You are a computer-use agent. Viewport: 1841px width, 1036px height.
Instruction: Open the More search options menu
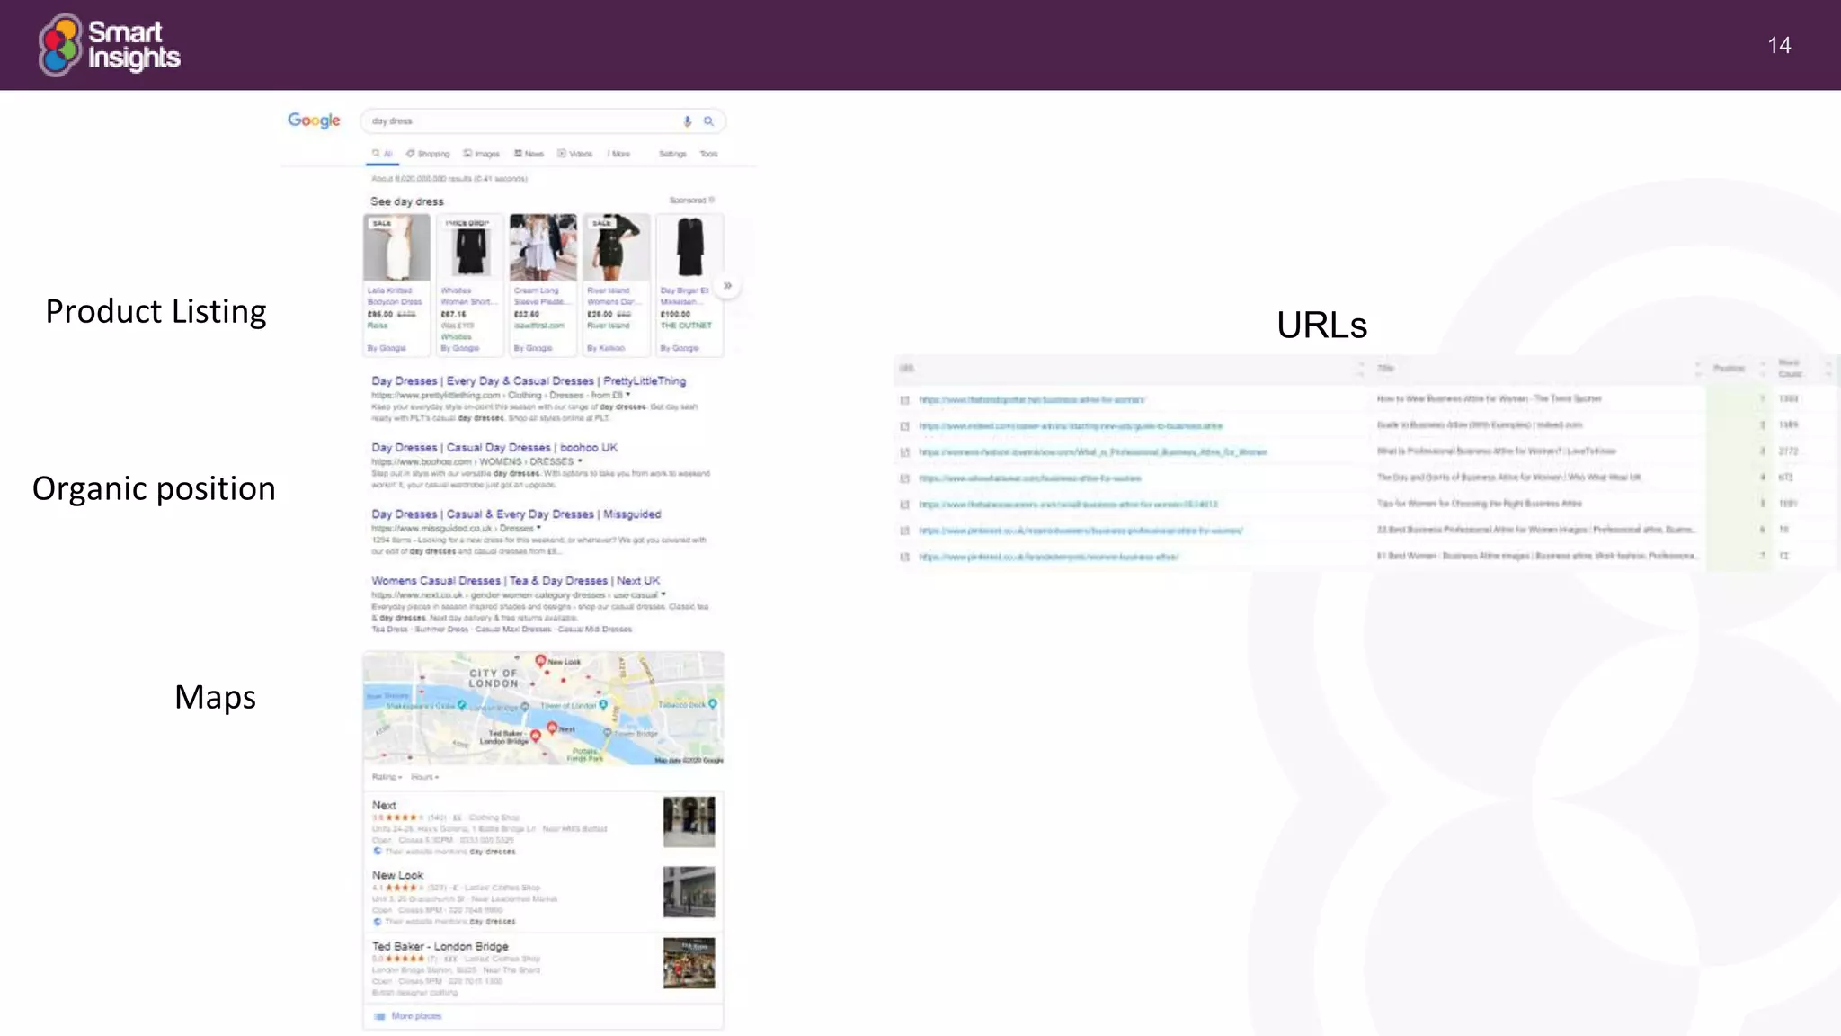[x=618, y=154]
